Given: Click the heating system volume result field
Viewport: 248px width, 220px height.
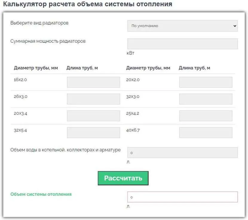Looking at the screenshot, I should click(x=182, y=197).
